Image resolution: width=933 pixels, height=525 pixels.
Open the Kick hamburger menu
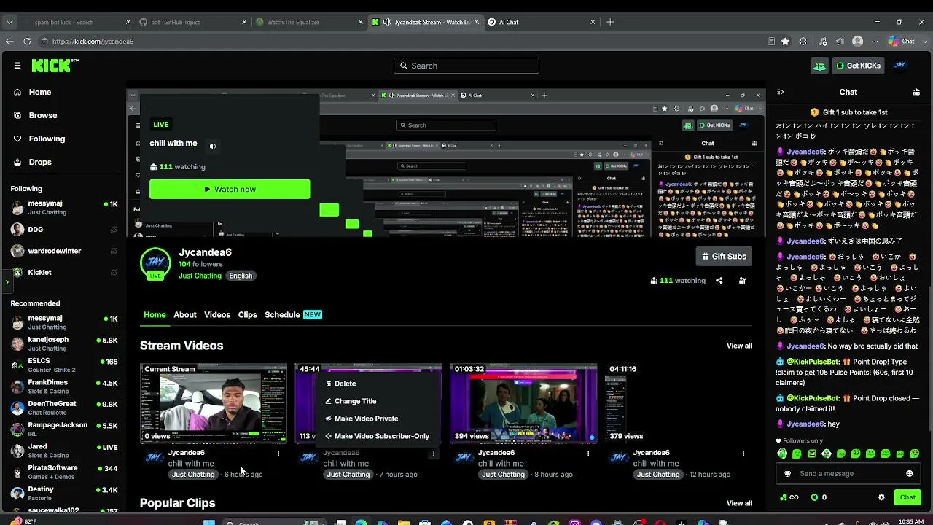point(17,66)
